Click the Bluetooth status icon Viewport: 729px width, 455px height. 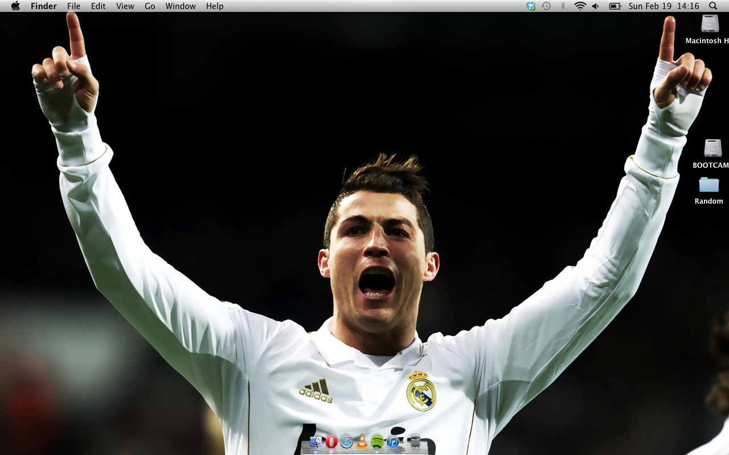563,6
